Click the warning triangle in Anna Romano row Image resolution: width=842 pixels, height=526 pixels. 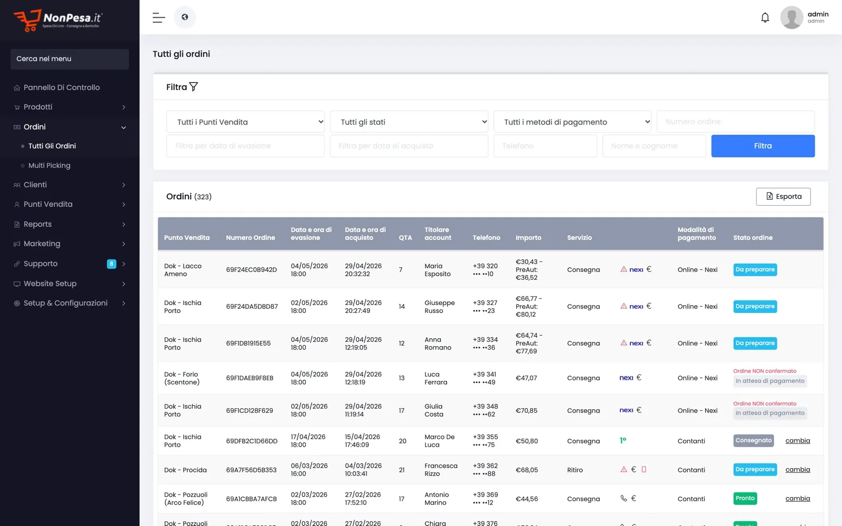click(624, 343)
